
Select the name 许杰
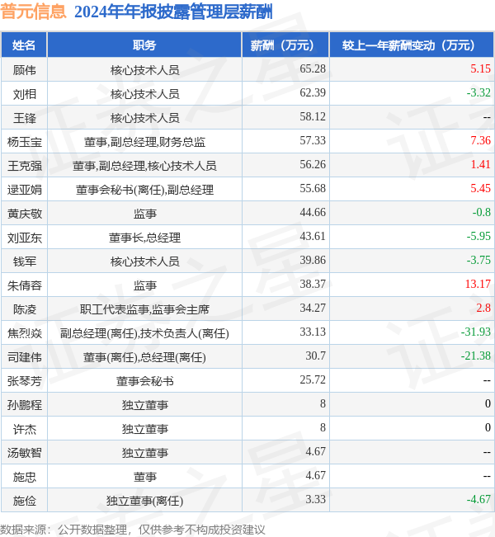pyautogui.click(x=24, y=429)
